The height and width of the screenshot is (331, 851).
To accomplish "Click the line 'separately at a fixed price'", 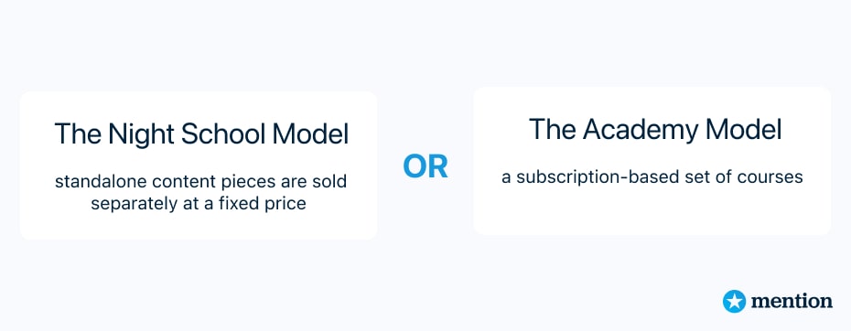I will point(198,204).
